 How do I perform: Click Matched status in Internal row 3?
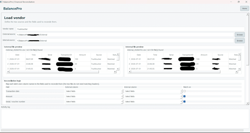point(232,69)
